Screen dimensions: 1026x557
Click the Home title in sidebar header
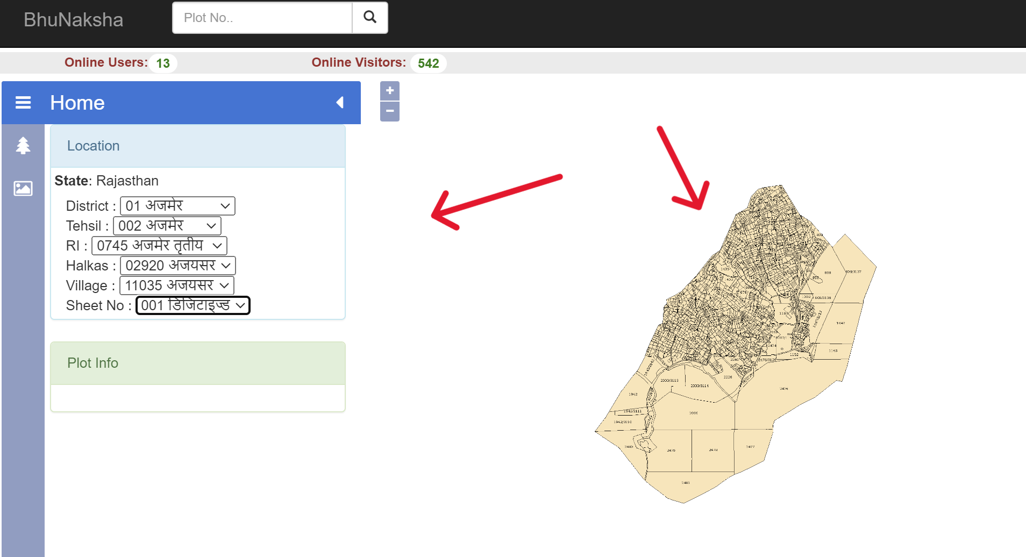pos(77,103)
